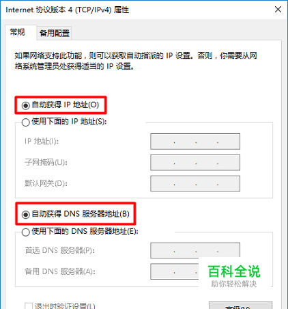Tick the 退出时验证设置(L) checkbox
Screen dimensions: 288x309
coord(29,306)
